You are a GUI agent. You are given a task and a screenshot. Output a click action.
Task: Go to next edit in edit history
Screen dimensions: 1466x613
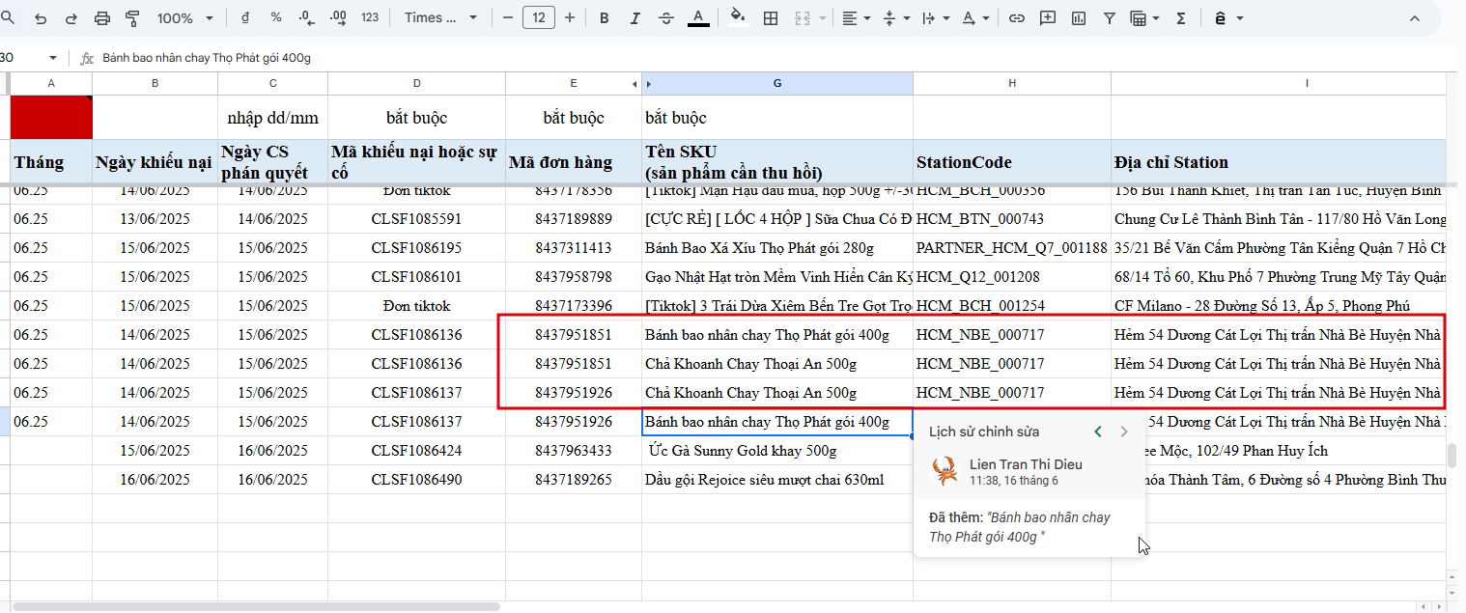pos(1123,432)
